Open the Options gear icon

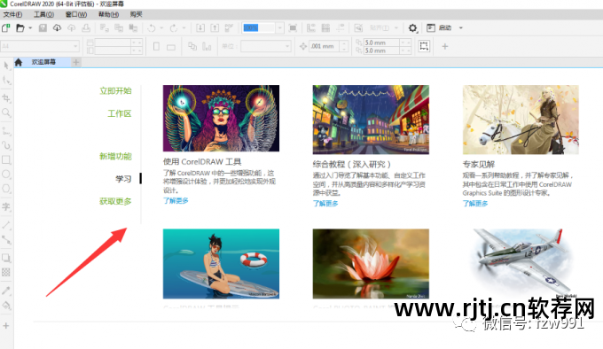pos(412,28)
